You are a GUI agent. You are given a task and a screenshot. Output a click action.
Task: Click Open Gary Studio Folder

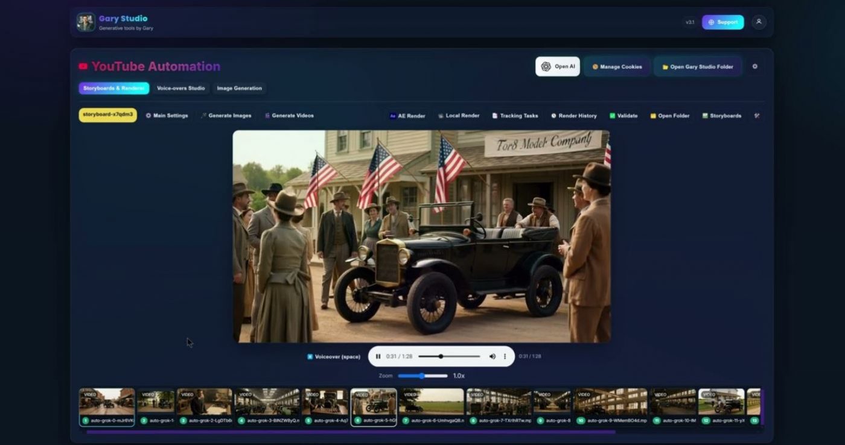click(697, 66)
